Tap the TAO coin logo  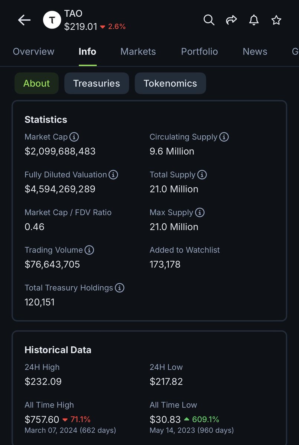[52, 20]
